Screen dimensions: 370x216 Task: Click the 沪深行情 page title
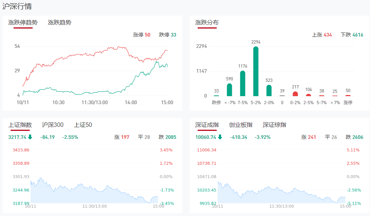click(x=17, y=6)
